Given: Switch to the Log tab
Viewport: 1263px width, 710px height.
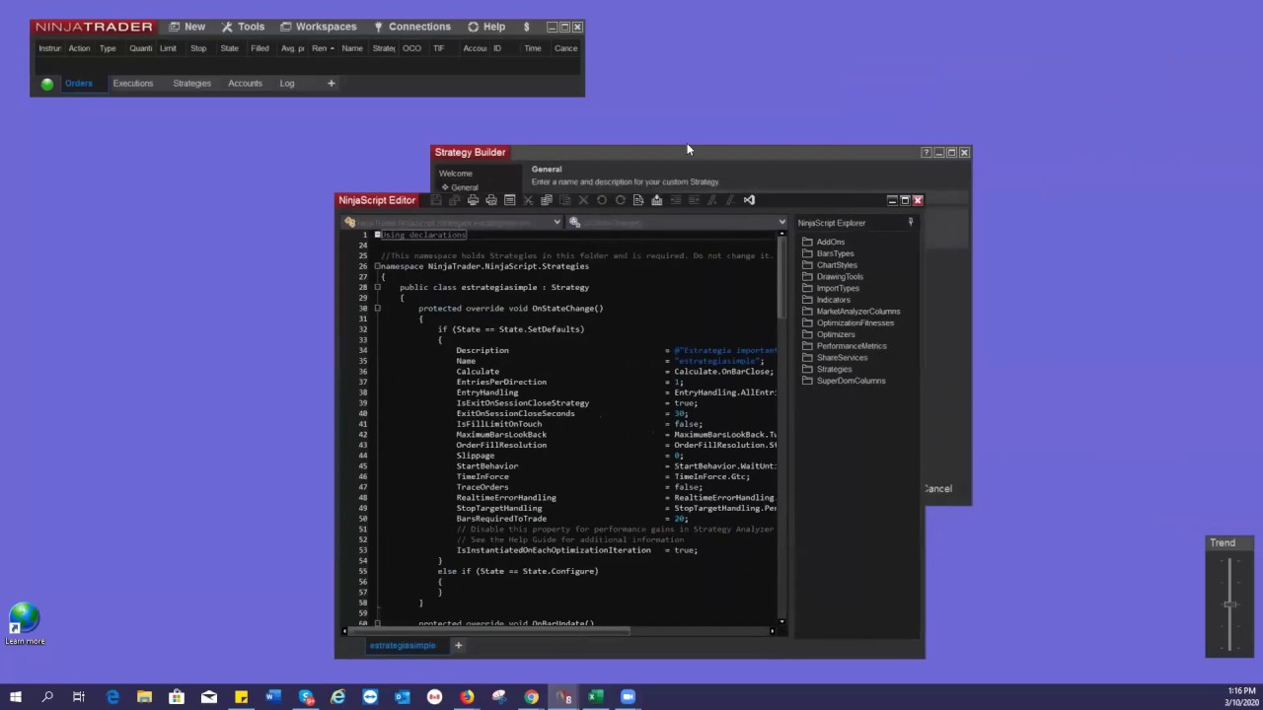Looking at the screenshot, I should click(286, 84).
